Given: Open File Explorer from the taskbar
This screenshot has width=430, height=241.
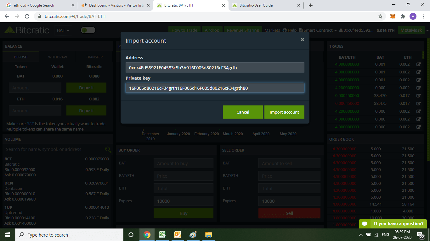Looking at the screenshot, I should point(208,235).
